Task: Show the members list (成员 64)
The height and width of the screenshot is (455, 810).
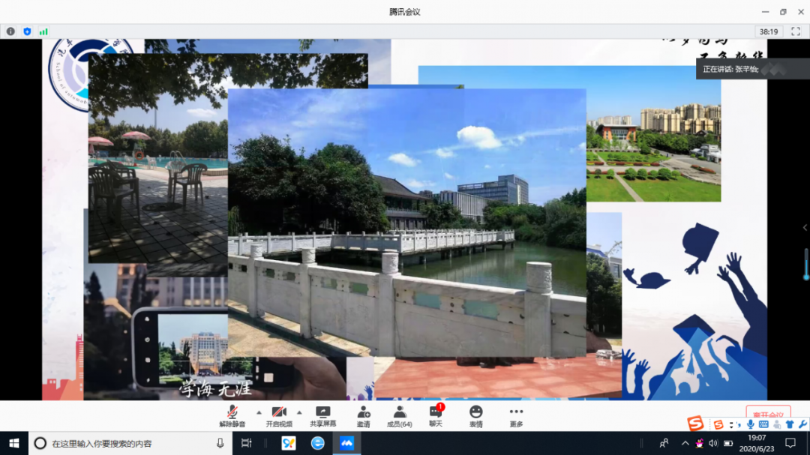Action: 400,415
